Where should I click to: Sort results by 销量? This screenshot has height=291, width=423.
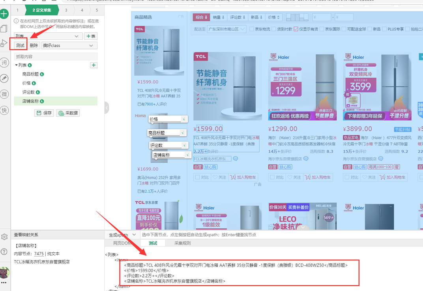tap(219, 17)
